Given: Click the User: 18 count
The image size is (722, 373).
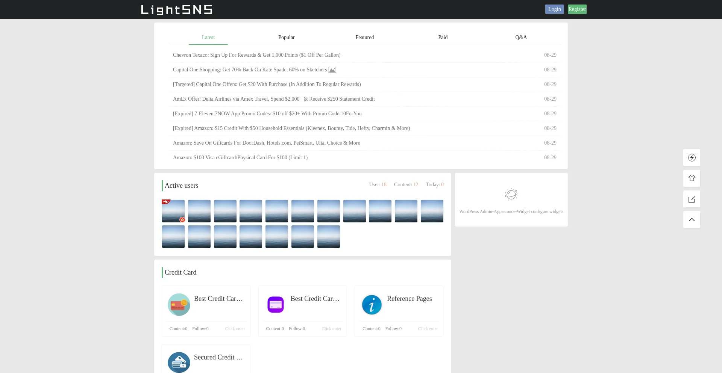Looking at the screenshot, I should [x=378, y=185].
